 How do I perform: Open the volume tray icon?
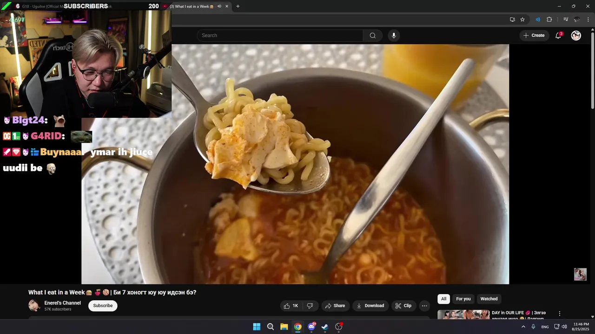(564, 327)
